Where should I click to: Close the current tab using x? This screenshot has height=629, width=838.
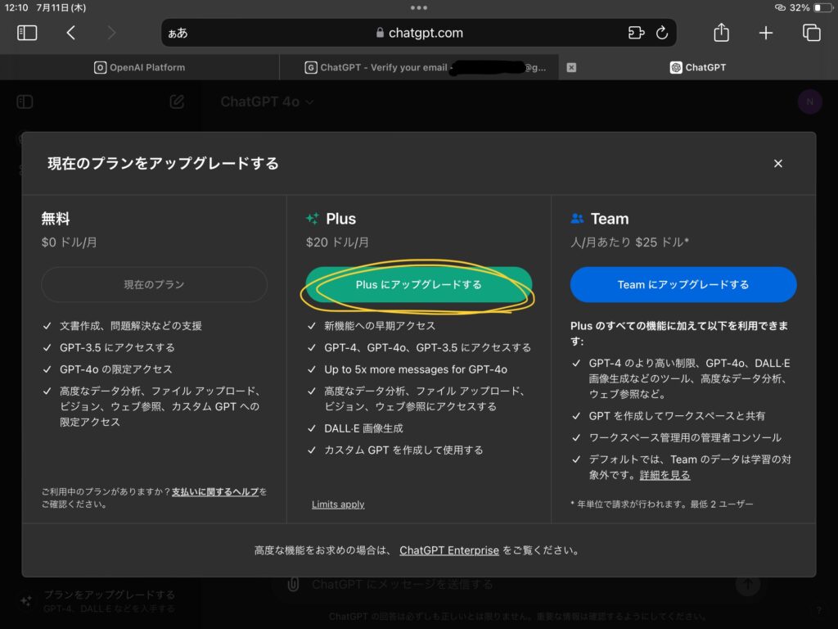571,67
